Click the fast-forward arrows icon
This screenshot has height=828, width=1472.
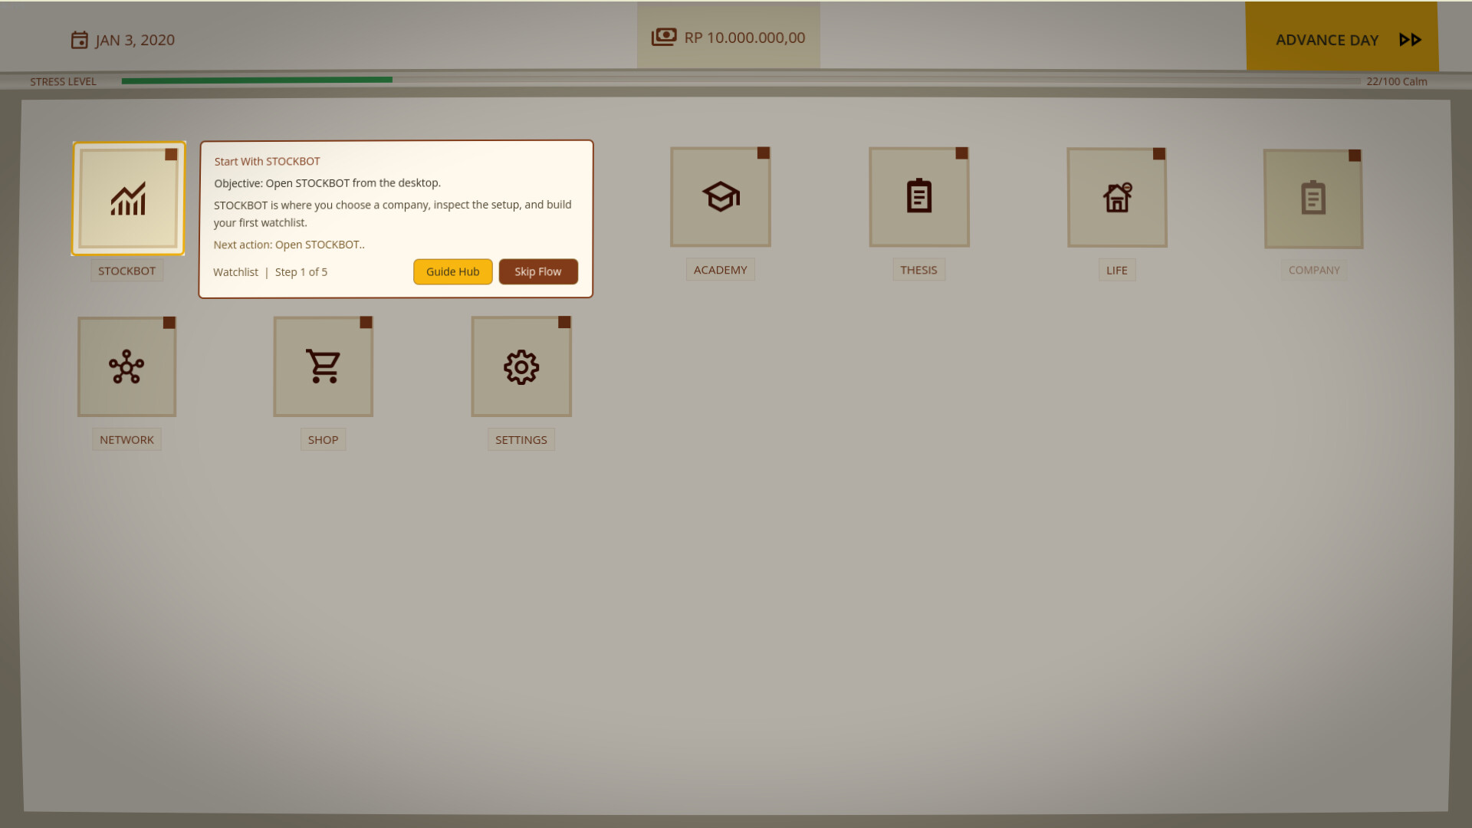click(x=1410, y=40)
